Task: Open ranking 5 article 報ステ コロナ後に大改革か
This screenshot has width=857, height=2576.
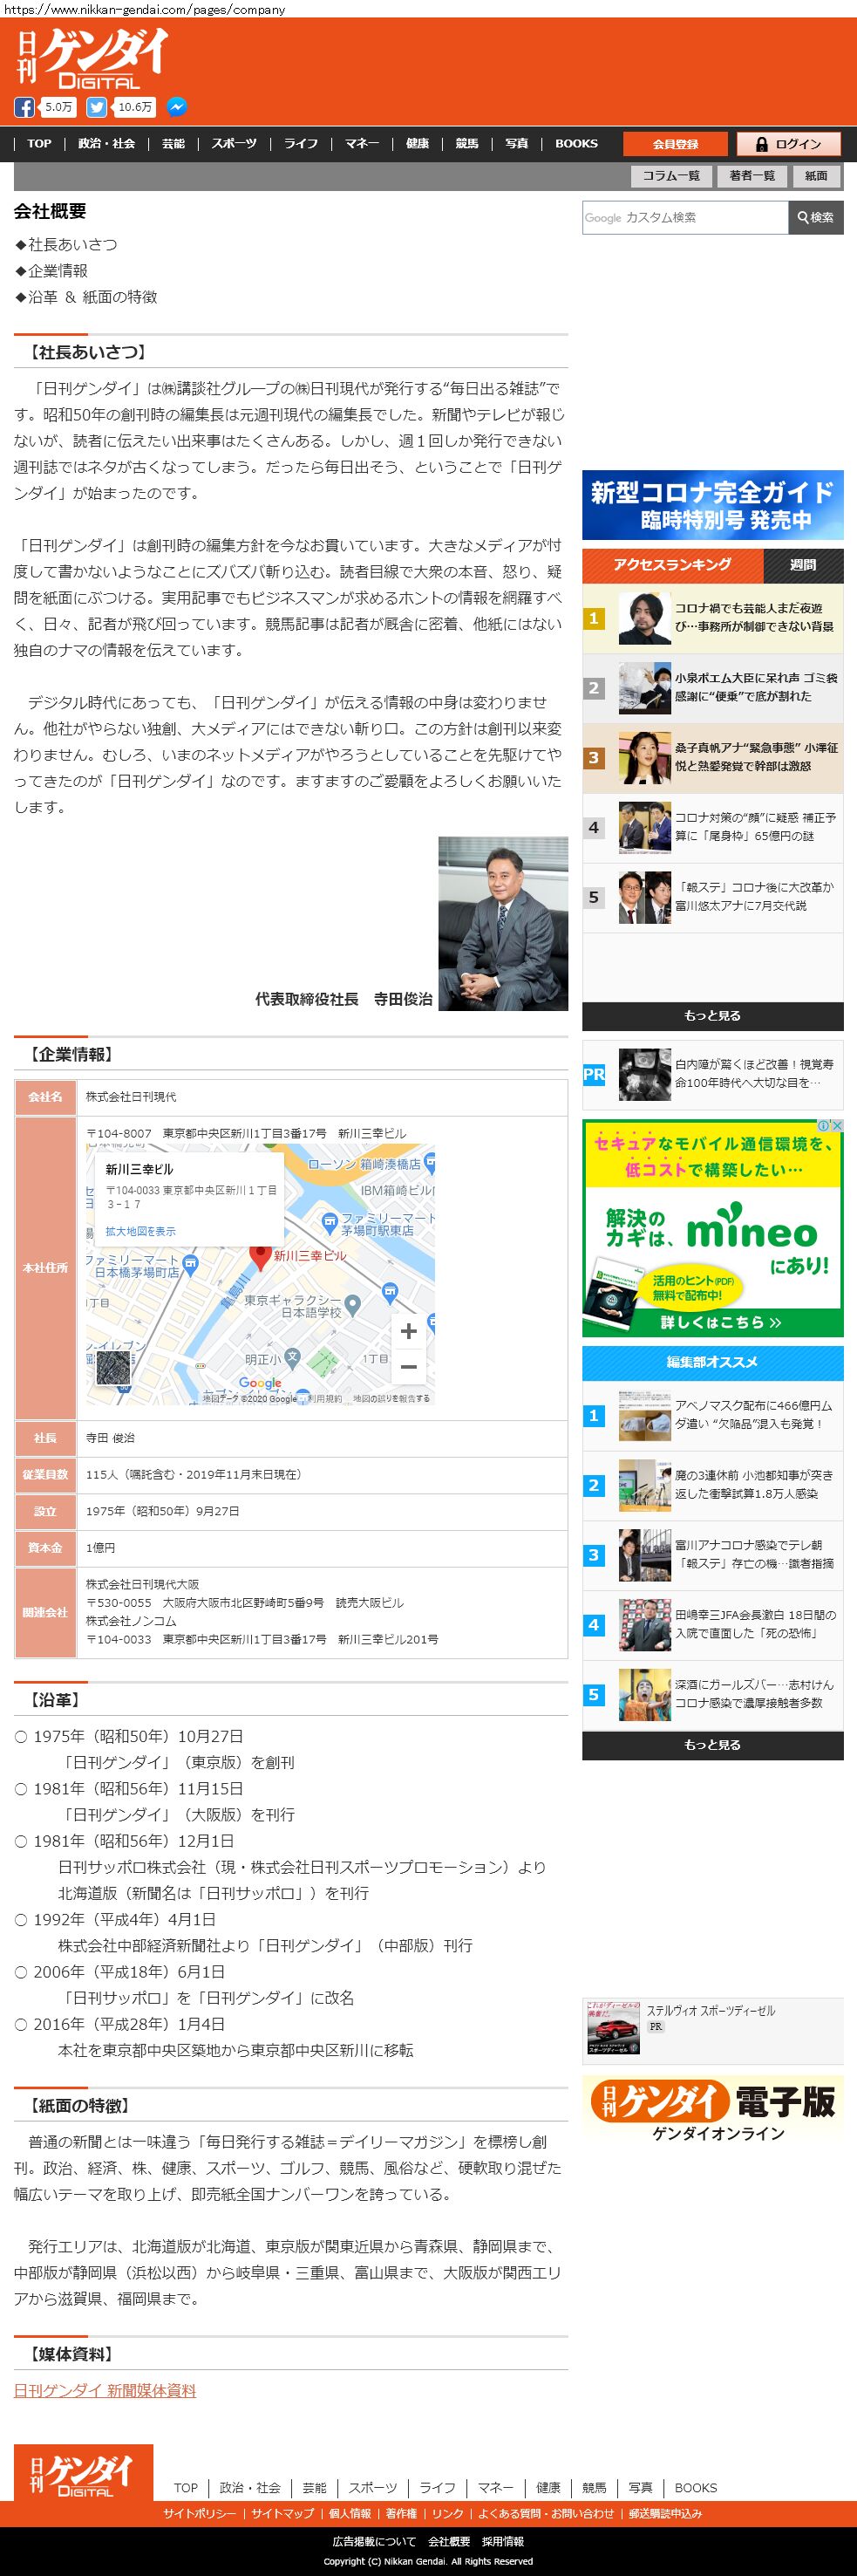Action: coord(713,898)
